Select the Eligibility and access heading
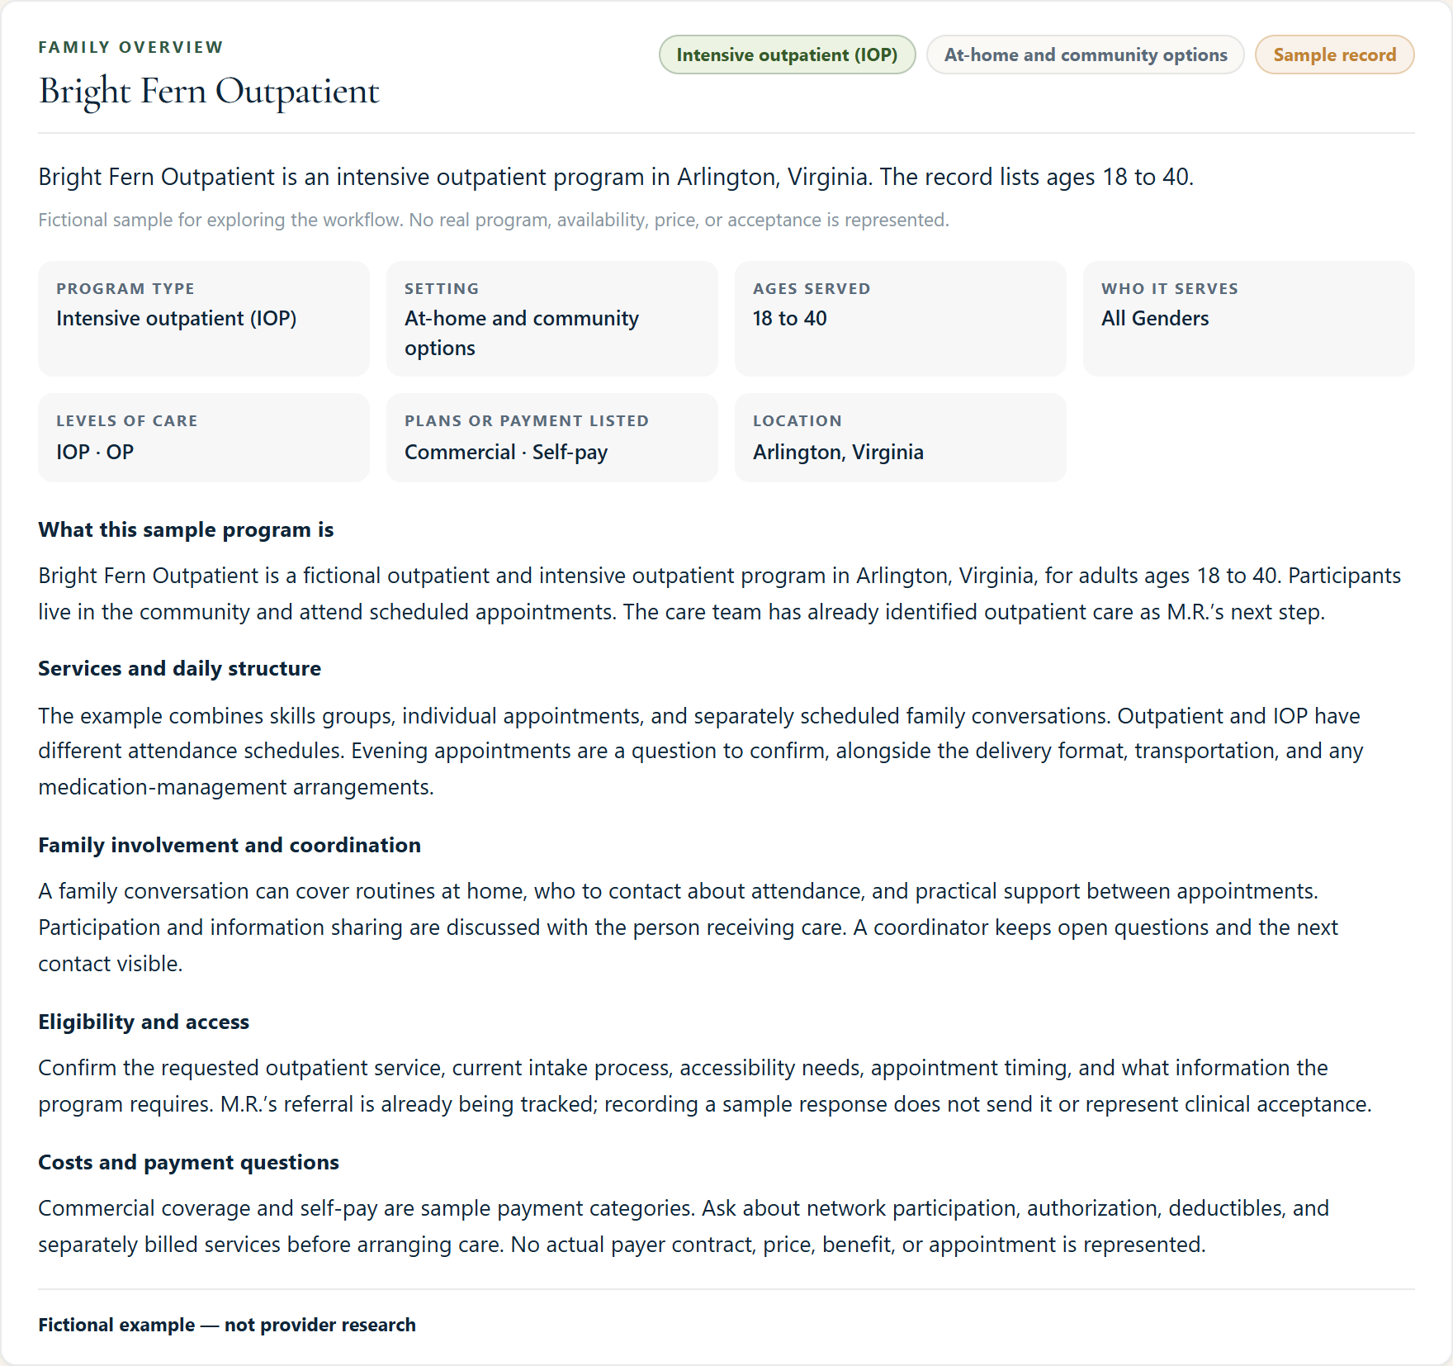 coord(144,1022)
